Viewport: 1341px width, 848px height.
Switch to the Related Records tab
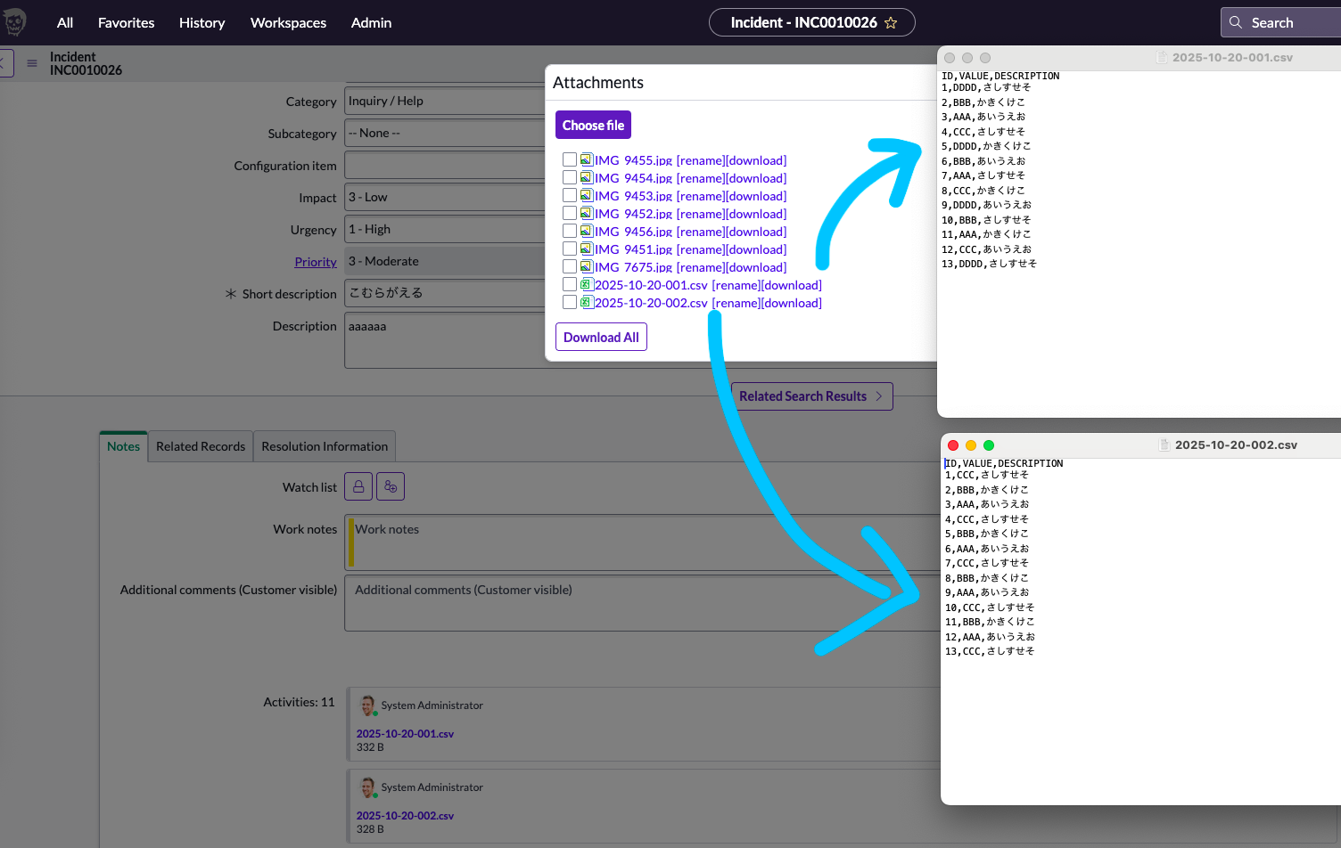pyautogui.click(x=201, y=446)
